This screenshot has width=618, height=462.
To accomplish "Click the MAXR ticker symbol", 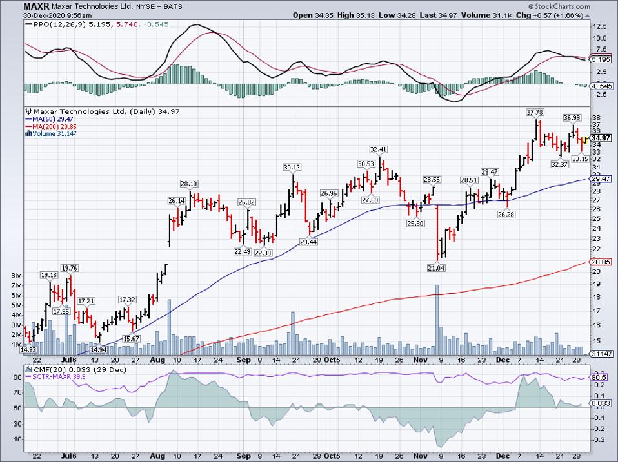I will click(36, 6).
